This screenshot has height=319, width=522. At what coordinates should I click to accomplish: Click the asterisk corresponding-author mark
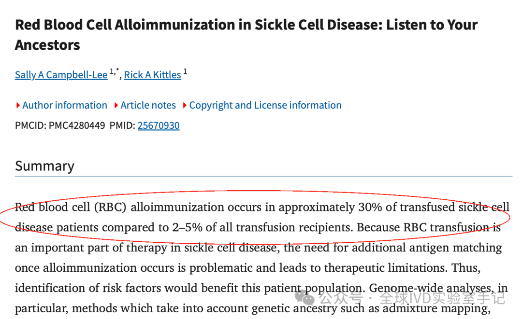coord(117,70)
